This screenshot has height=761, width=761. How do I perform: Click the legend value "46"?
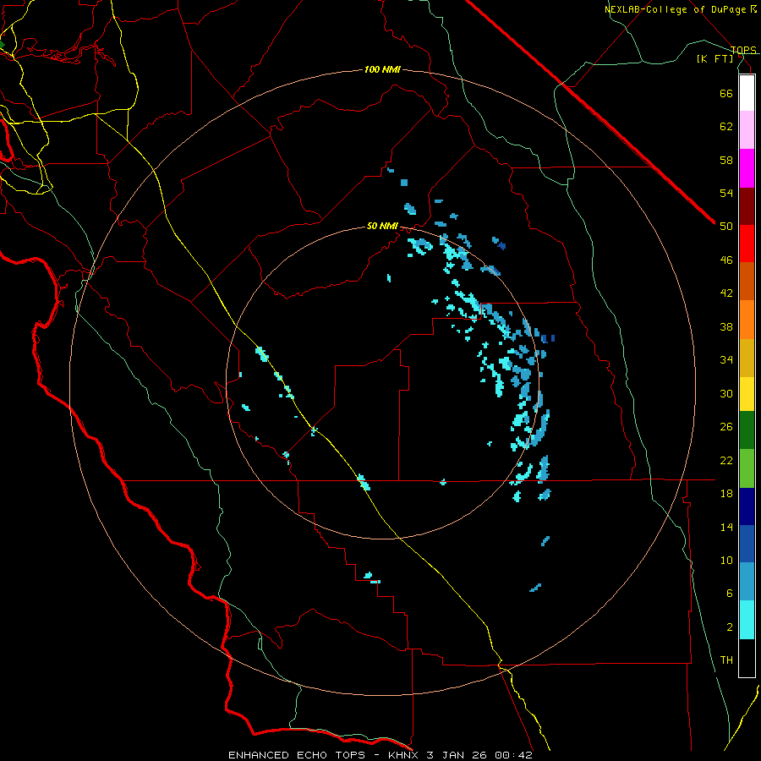click(x=726, y=260)
